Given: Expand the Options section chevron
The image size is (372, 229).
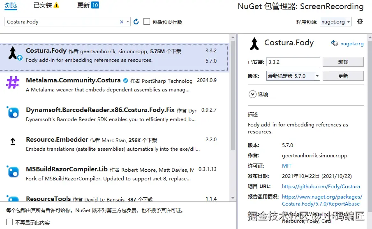Looking at the screenshot, I should pos(252,94).
